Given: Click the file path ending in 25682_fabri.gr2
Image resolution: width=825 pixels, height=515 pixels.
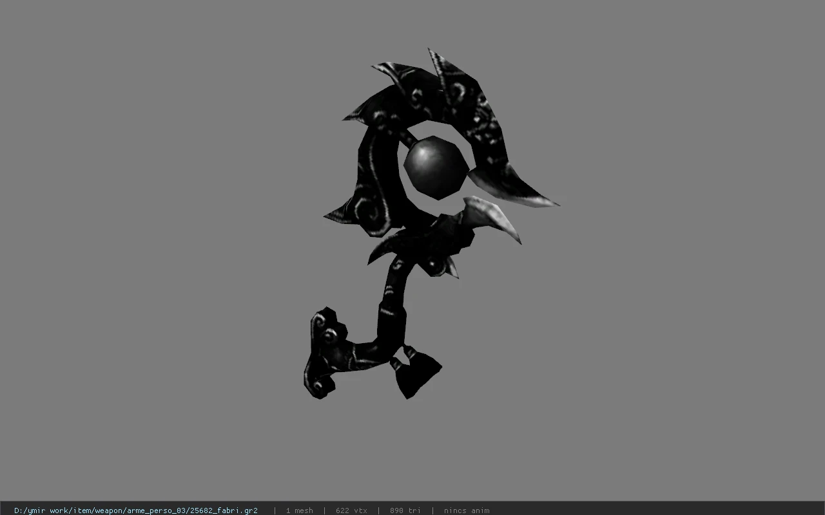Looking at the screenshot, I should (x=136, y=510).
